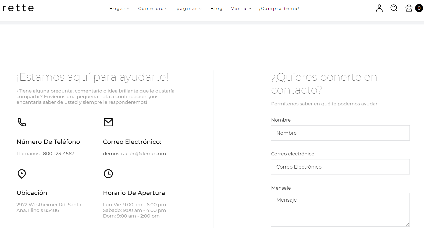The width and height of the screenshot is (424, 228).
Task: Click the Correo electrónico field label
Action: (293, 154)
